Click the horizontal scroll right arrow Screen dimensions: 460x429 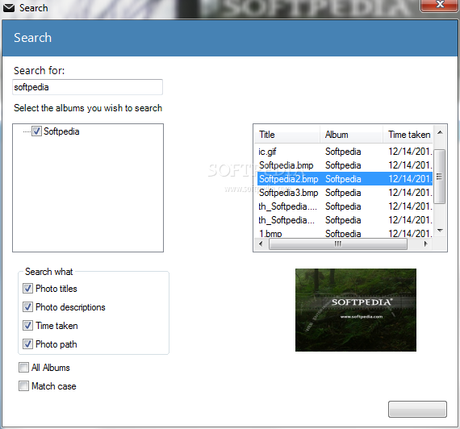(x=425, y=244)
